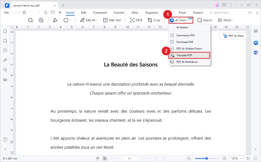261x162 pixels.
Task: Click the PDF To Word button
Action: [x=233, y=36]
